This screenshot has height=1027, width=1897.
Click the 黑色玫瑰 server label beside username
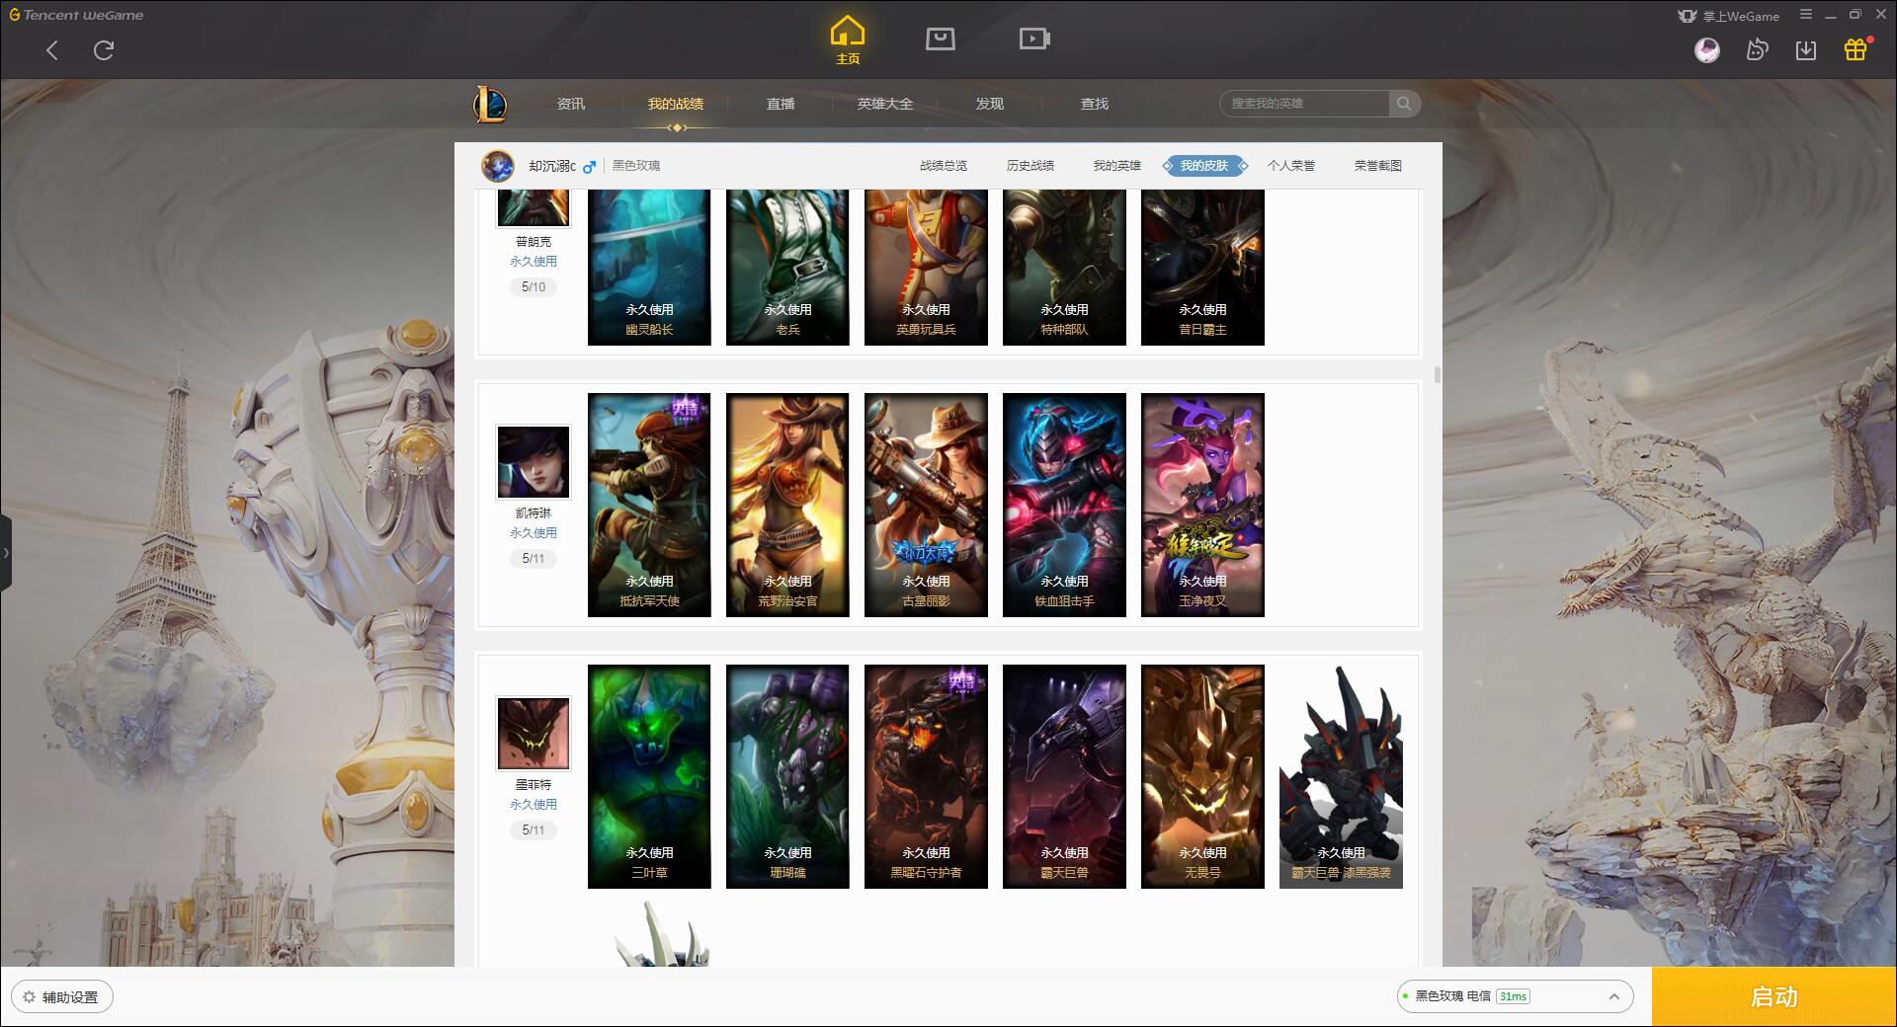(x=636, y=166)
